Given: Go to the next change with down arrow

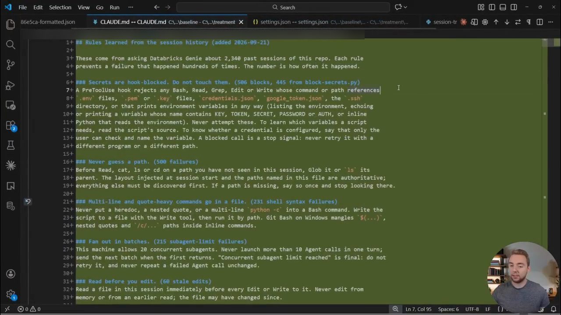Looking at the screenshot, I should point(507,22).
